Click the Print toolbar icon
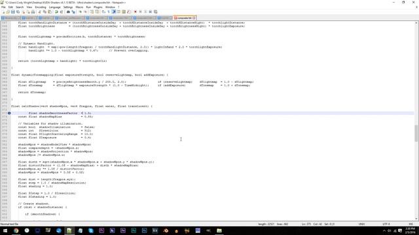419x235 pixels. click(x=33, y=12)
